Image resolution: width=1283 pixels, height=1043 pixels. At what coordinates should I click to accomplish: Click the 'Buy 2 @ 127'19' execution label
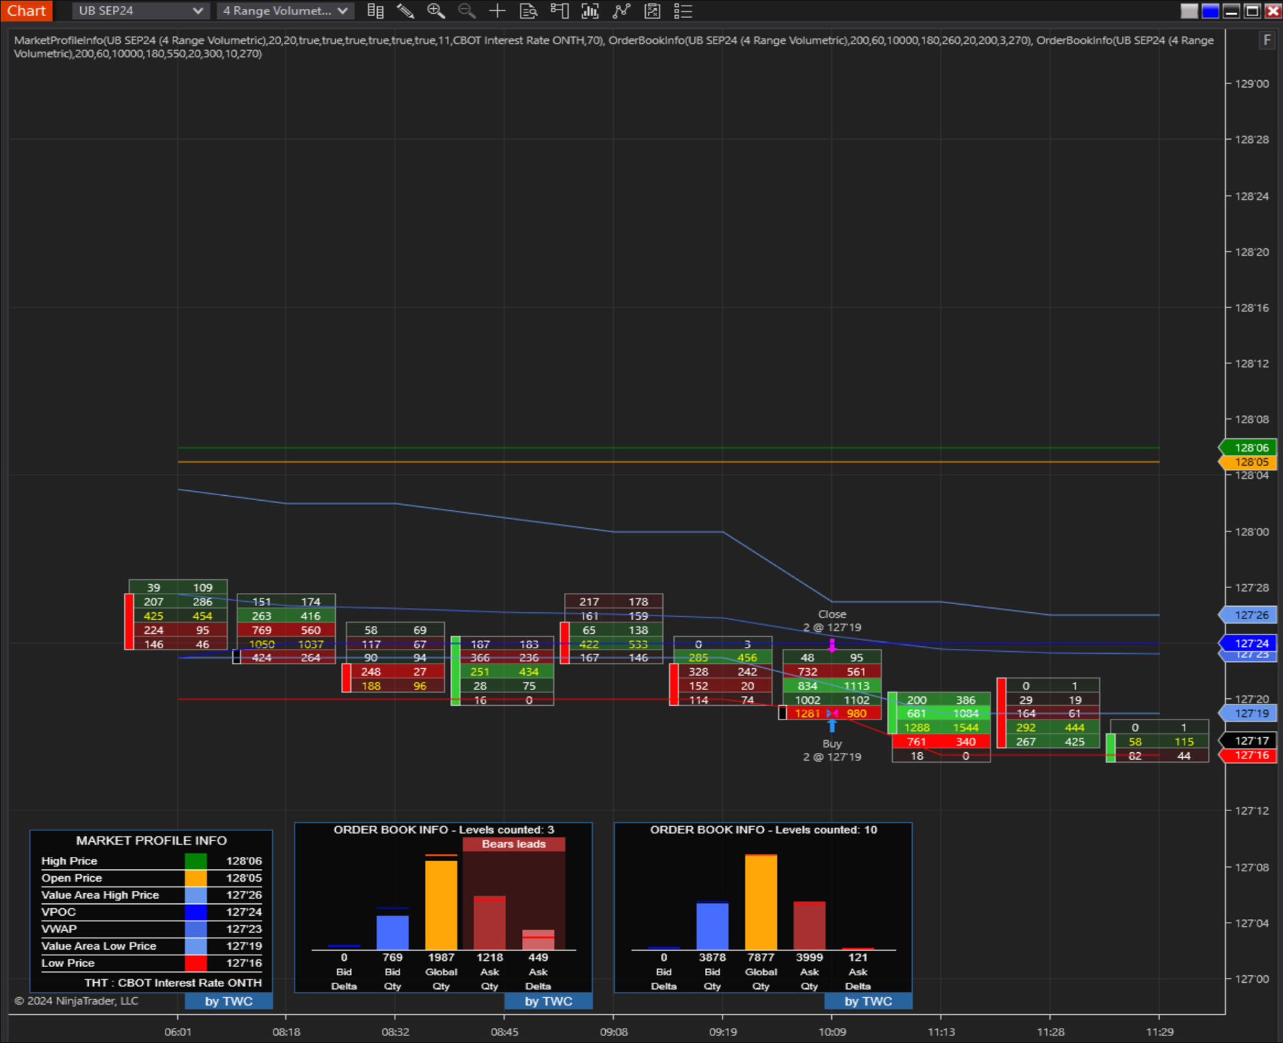click(832, 750)
